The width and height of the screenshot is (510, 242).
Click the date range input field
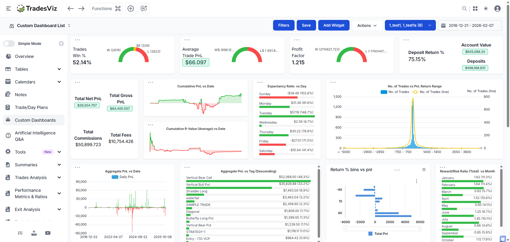click(x=470, y=26)
